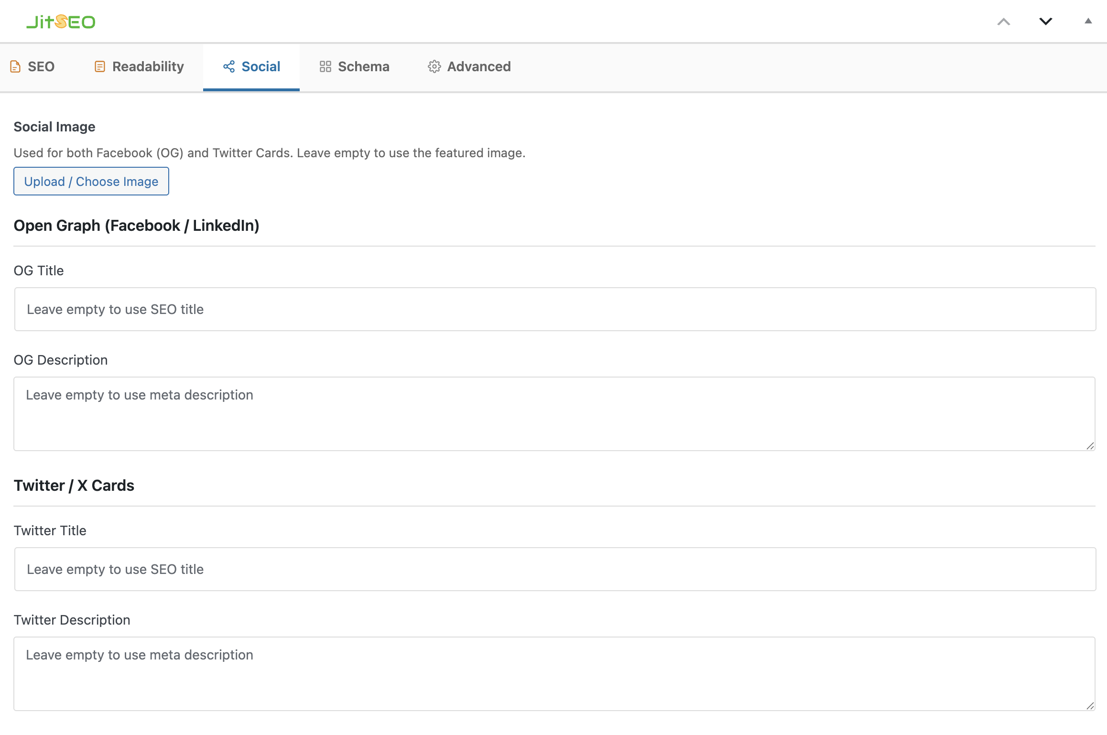Grab the OG Description resize handle
The height and width of the screenshot is (735, 1107).
point(1090,446)
